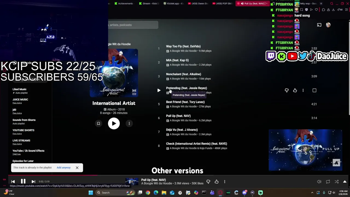The height and width of the screenshot is (197, 350).
Task: Like Pull Up in player bar
Action: tap(217, 182)
